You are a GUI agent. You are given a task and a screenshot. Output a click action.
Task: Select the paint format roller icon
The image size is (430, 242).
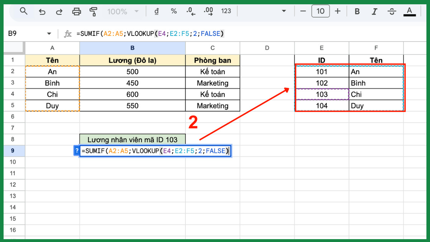(94, 11)
